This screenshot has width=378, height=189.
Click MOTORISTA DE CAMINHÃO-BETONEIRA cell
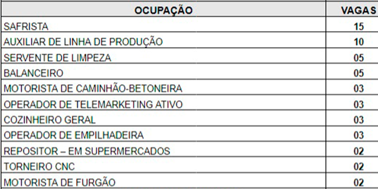[x=163, y=89]
